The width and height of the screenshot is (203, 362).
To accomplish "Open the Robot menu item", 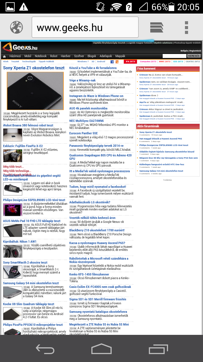I will coord(54,56).
